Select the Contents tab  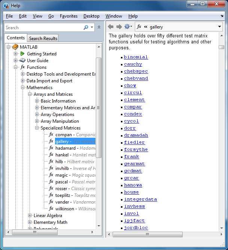point(16,38)
